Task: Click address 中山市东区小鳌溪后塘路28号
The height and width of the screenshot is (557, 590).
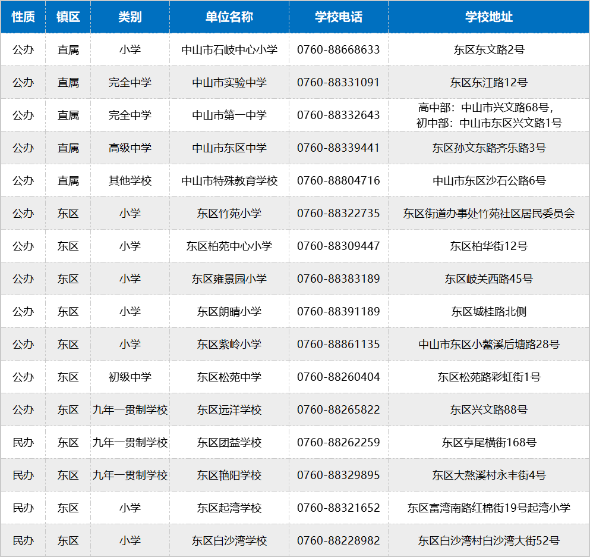Action: (x=489, y=345)
